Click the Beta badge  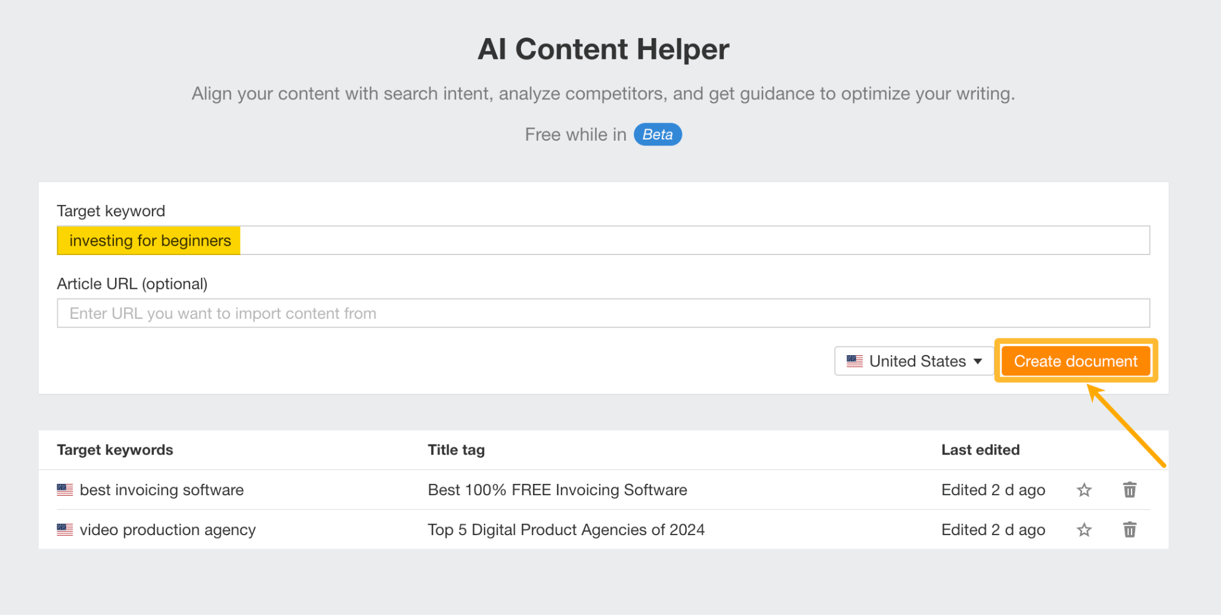pos(658,134)
